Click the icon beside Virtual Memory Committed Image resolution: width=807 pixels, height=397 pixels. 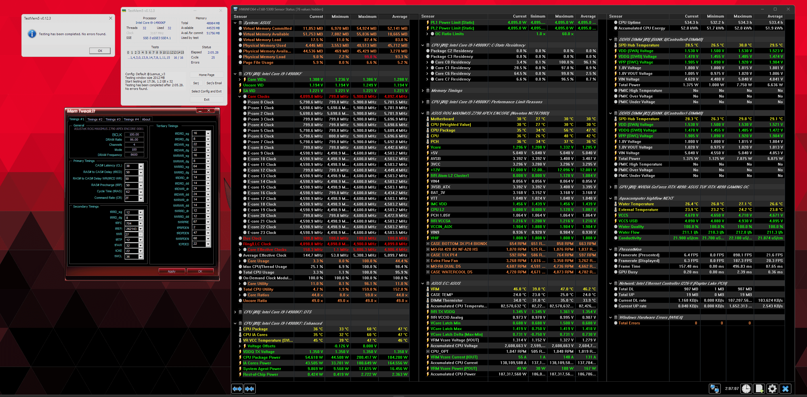240,28
